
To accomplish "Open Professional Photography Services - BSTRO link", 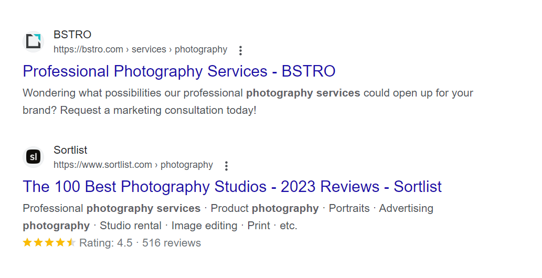I will coord(179,71).
